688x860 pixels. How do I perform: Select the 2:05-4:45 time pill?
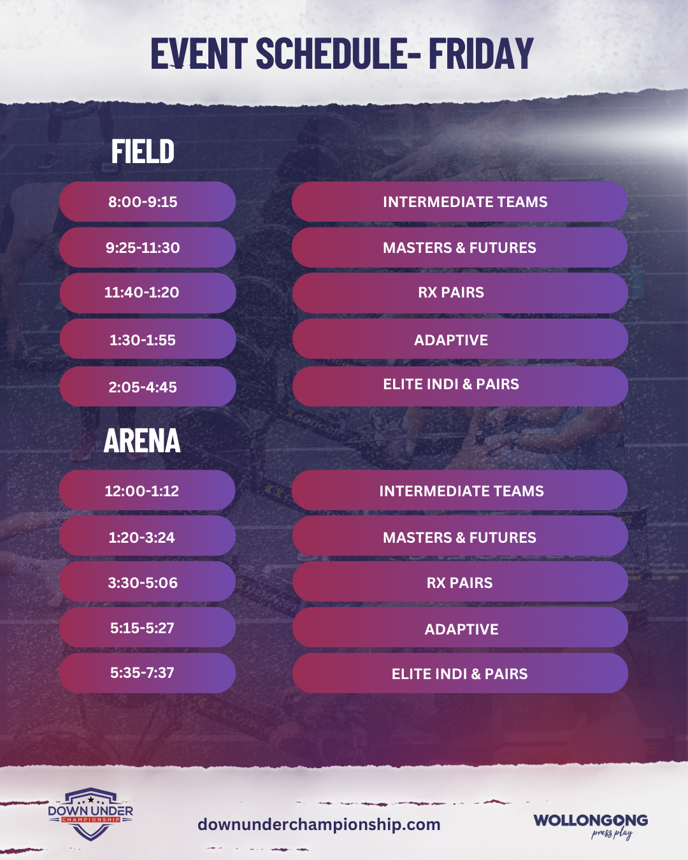click(x=147, y=387)
